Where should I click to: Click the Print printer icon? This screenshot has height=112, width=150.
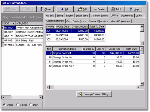point(113,9)
